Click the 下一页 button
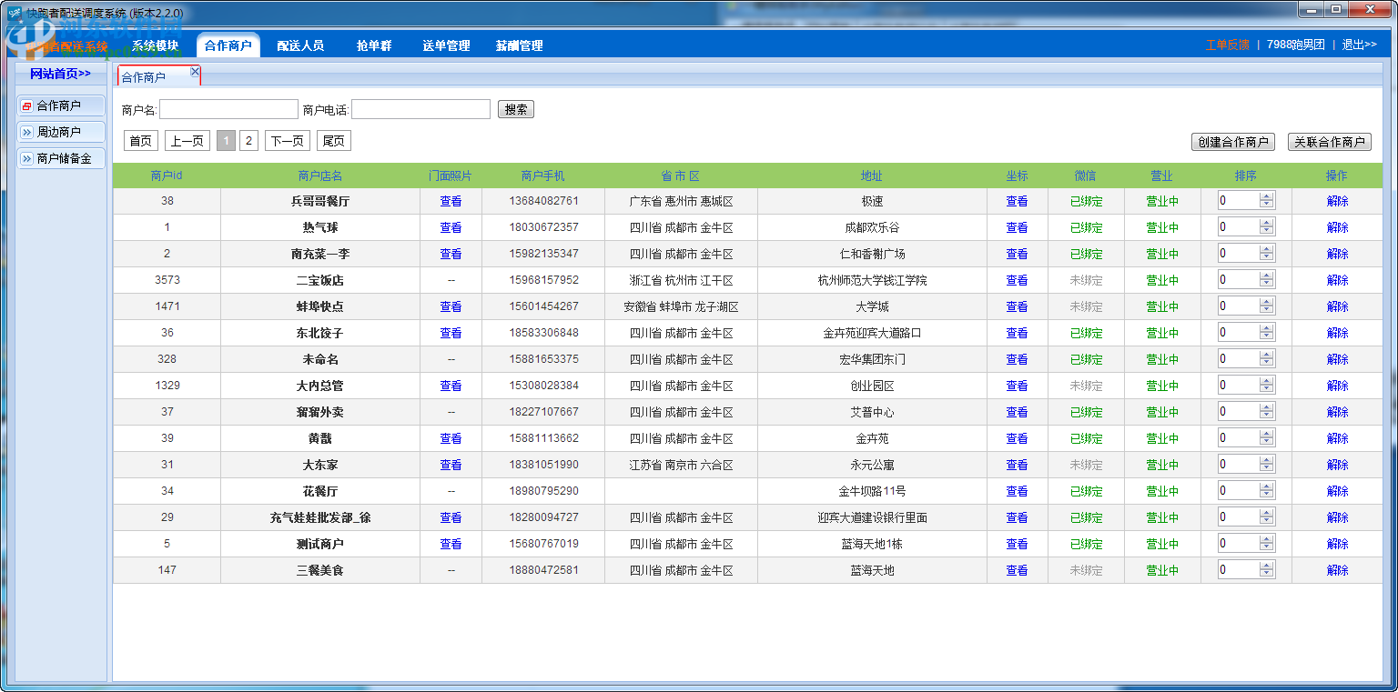The image size is (1398, 692). (288, 141)
